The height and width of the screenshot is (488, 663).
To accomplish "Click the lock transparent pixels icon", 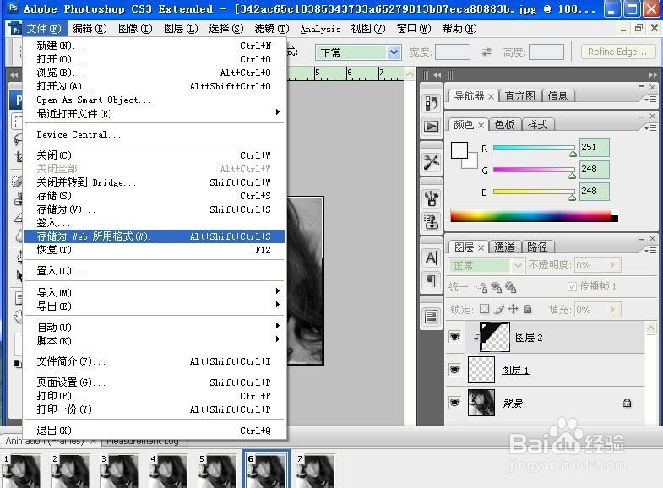I will pos(484,309).
